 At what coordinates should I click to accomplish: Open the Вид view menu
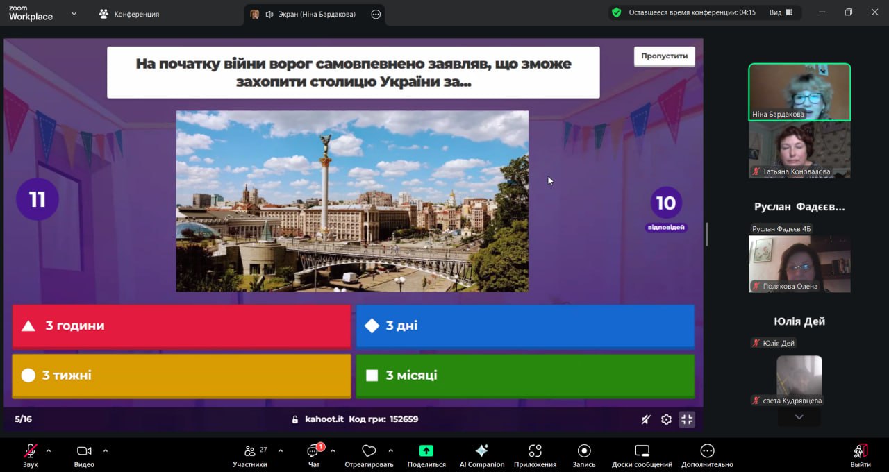tap(780, 12)
